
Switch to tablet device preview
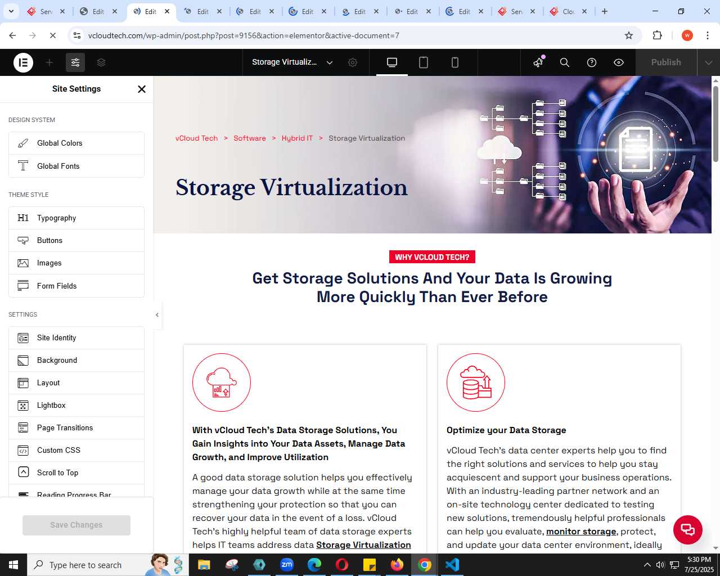424,62
